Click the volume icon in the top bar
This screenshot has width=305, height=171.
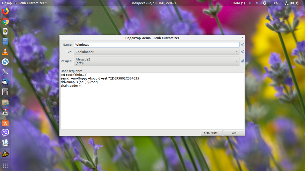292,3
